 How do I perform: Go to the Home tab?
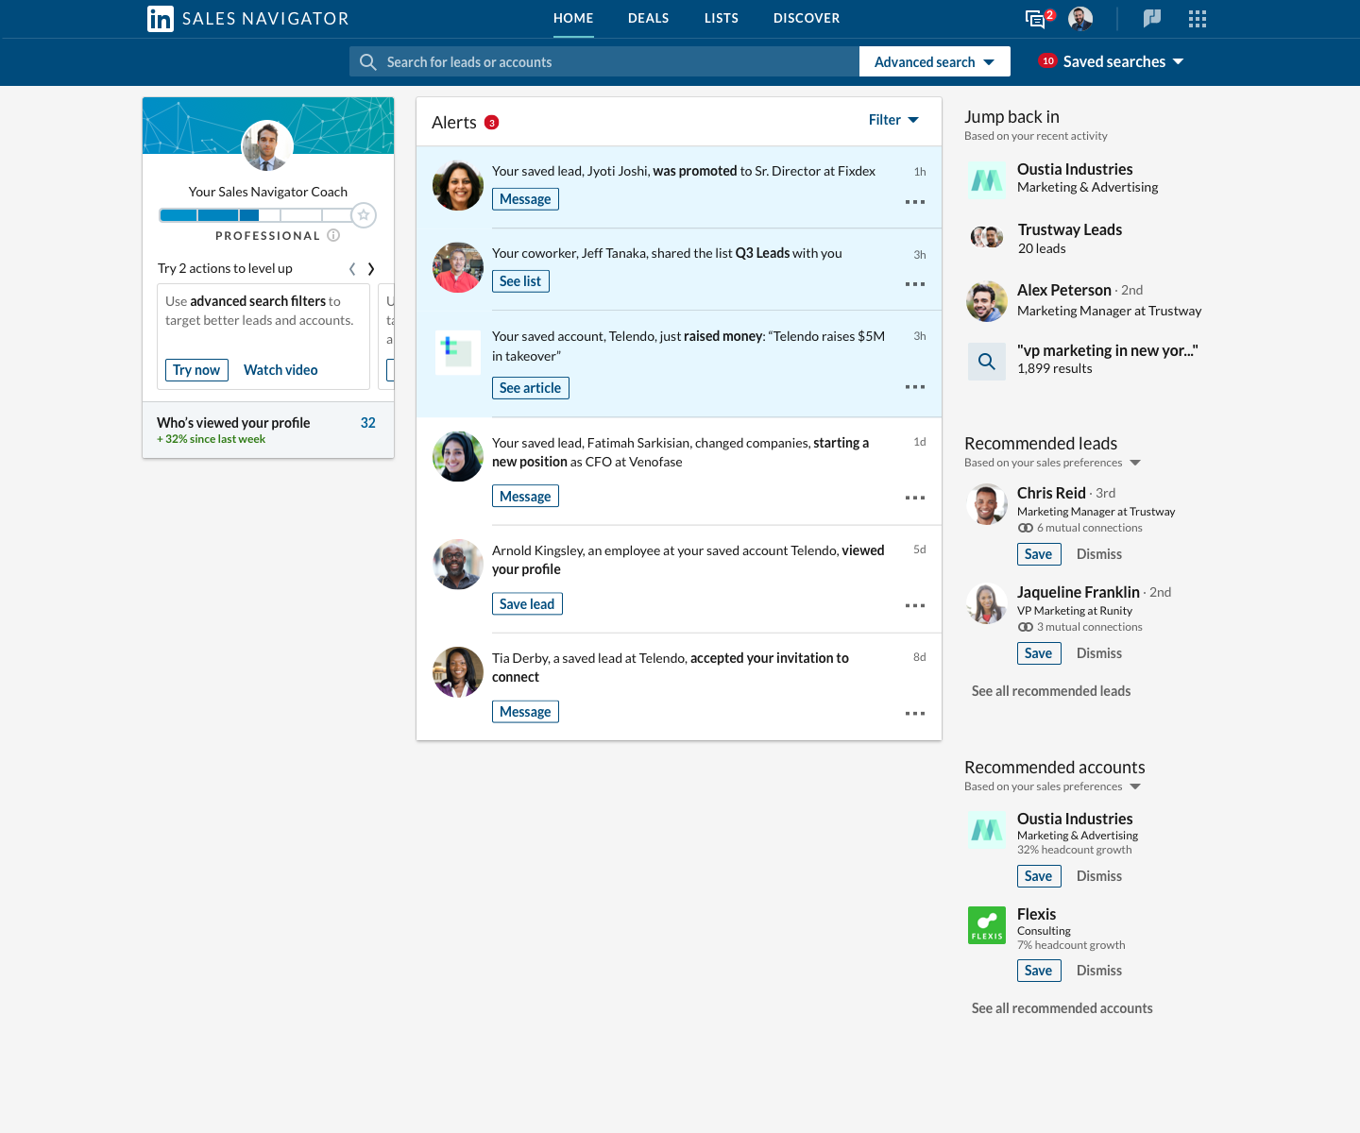pos(573,19)
